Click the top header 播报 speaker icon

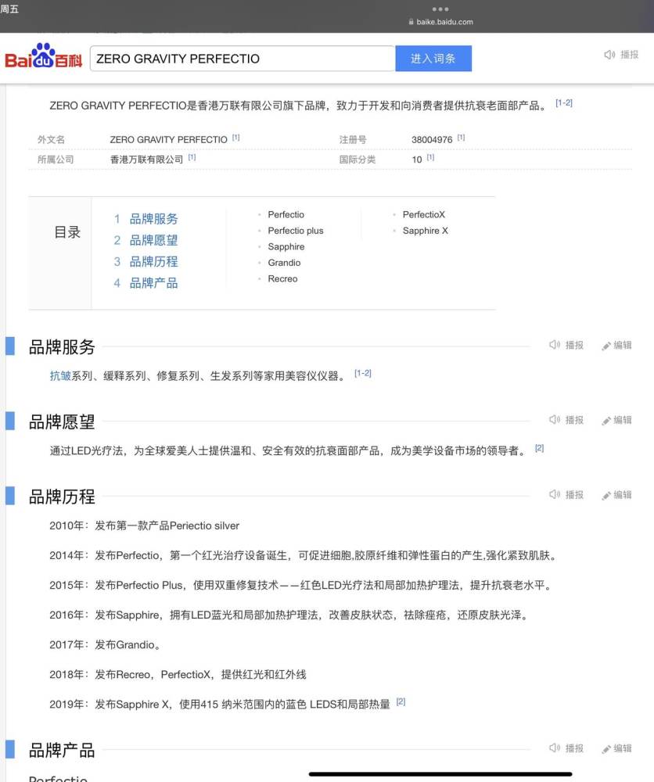coord(609,55)
